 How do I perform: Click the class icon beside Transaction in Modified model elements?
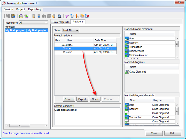tap(127, 47)
